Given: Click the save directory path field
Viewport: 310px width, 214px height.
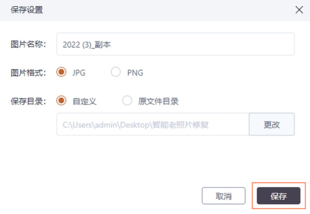Looking at the screenshot, I should point(153,124).
